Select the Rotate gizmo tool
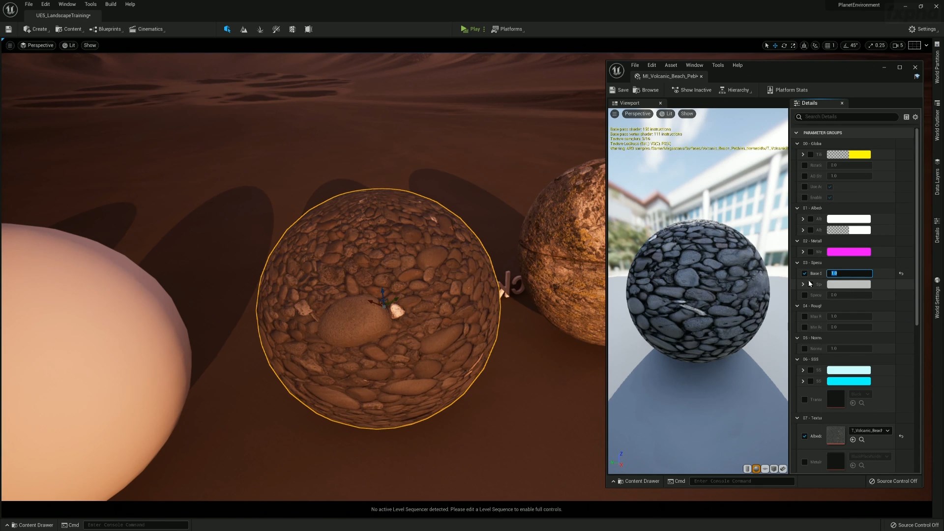Image resolution: width=944 pixels, height=531 pixels. [784, 45]
